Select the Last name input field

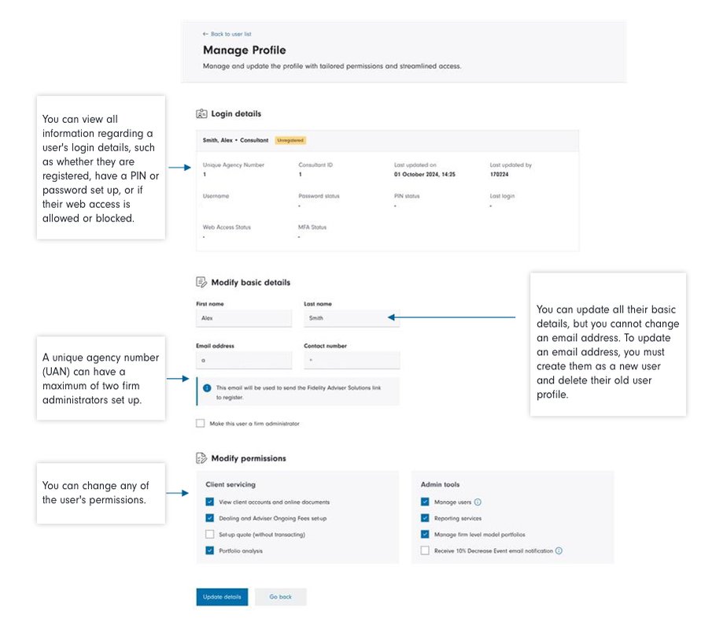(x=351, y=318)
